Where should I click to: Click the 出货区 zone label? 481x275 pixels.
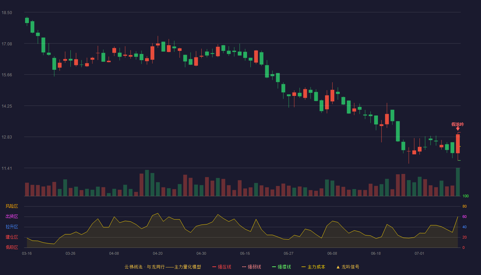pos(12,217)
